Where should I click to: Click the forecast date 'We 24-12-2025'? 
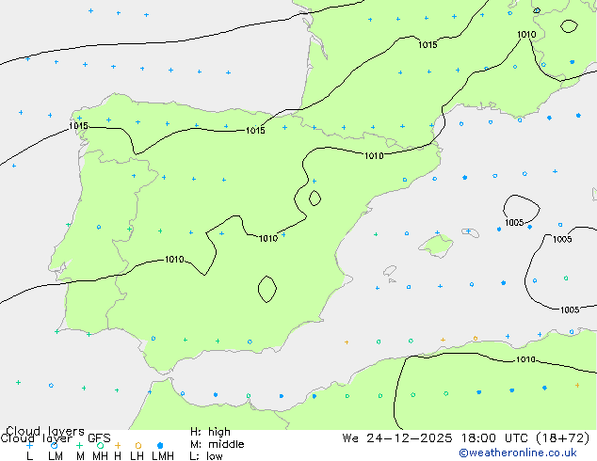click(x=397, y=438)
